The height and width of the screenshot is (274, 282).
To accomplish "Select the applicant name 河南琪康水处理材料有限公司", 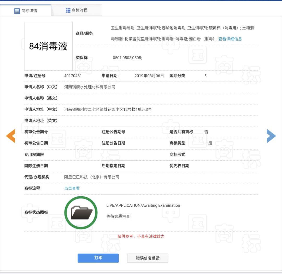I will point(89,87).
